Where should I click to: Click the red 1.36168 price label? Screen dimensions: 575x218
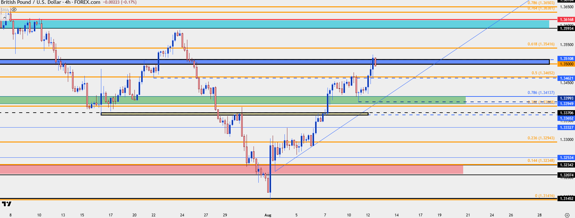click(566, 20)
